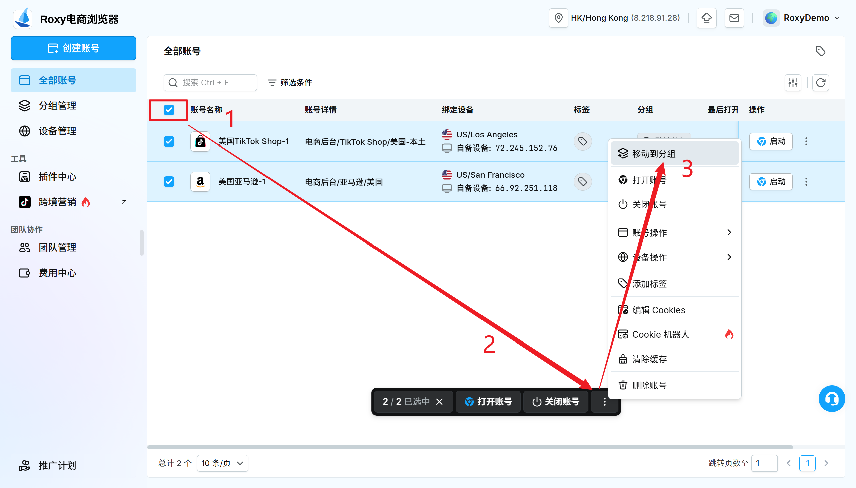The width and height of the screenshot is (856, 488).
Task: Click 电商后台/亚马逊/美国 detail text
Action: coord(344,182)
